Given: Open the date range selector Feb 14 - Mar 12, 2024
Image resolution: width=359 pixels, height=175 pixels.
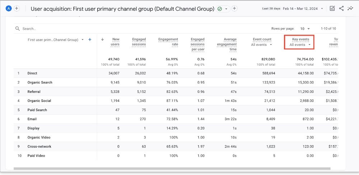Looking at the screenshot, I should [303, 9].
